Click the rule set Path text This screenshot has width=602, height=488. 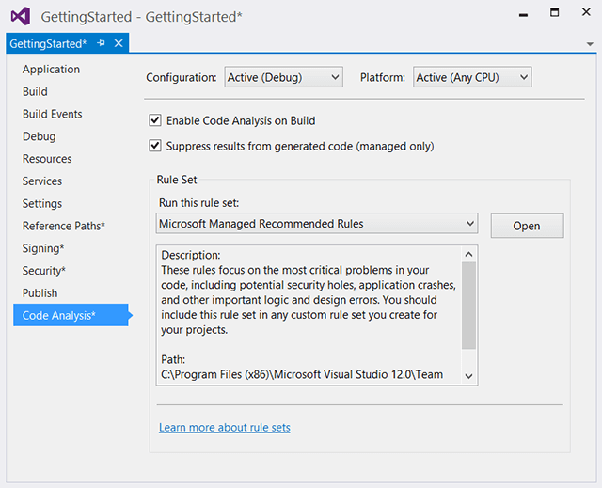click(x=302, y=374)
